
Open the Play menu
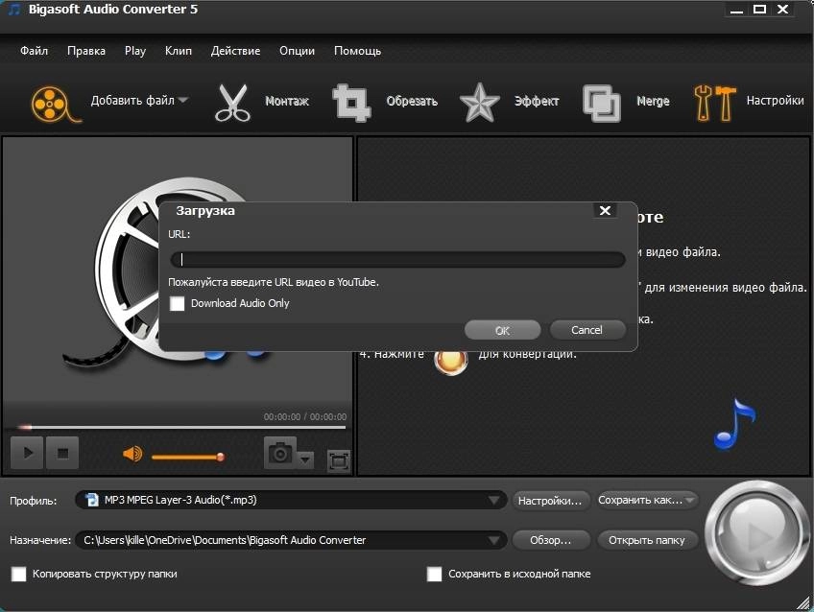coord(135,51)
